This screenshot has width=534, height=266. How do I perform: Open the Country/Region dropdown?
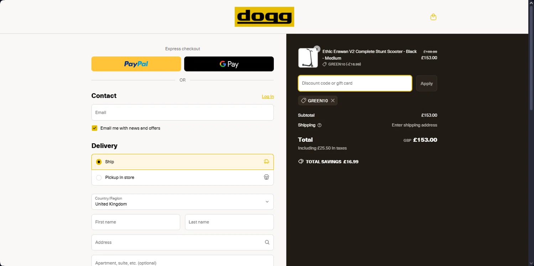(183, 202)
